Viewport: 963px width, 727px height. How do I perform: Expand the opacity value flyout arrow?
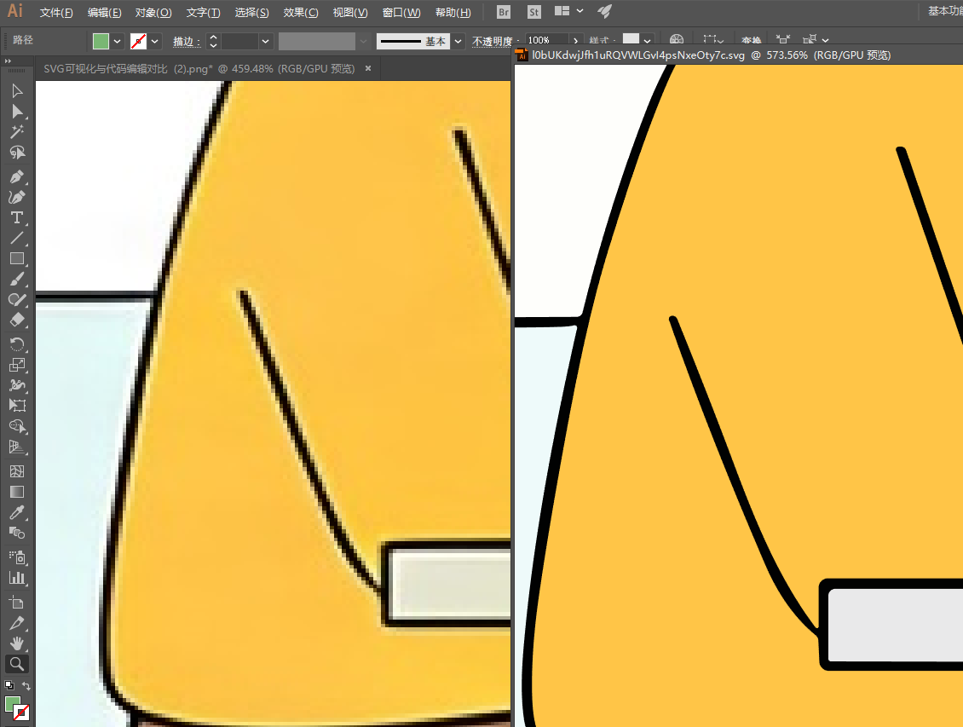(x=575, y=41)
